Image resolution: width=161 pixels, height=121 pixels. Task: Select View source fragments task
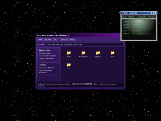click(x=47, y=56)
